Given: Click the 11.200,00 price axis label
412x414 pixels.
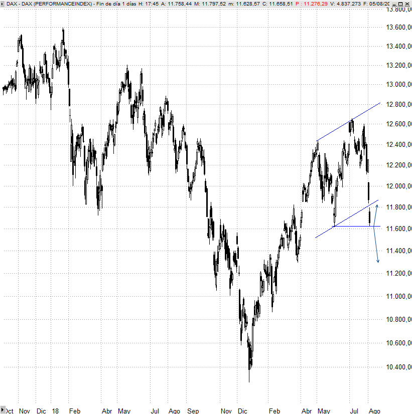Looking at the screenshot, I should (x=398, y=273).
